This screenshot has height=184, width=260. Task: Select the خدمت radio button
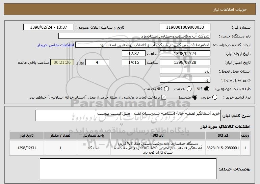[189, 89]
